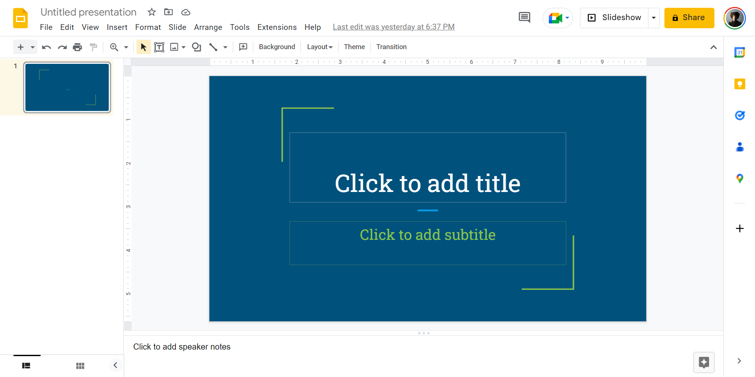Open the Arrange menu
This screenshot has width=755, height=377.
(208, 27)
